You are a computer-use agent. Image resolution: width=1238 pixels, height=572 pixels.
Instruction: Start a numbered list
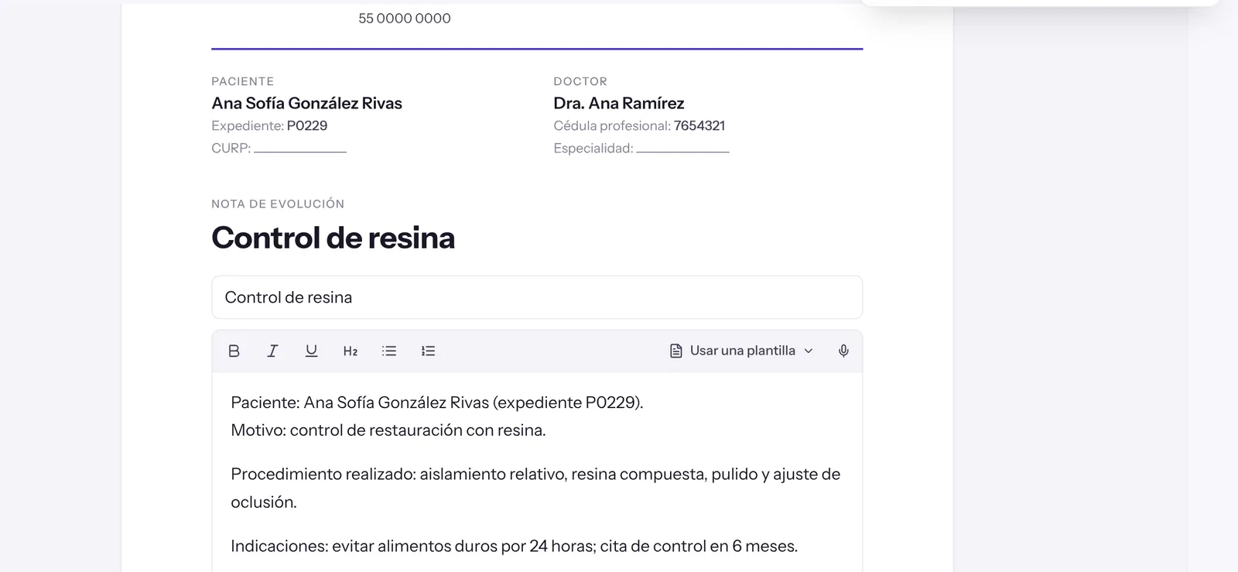[x=428, y=351]
